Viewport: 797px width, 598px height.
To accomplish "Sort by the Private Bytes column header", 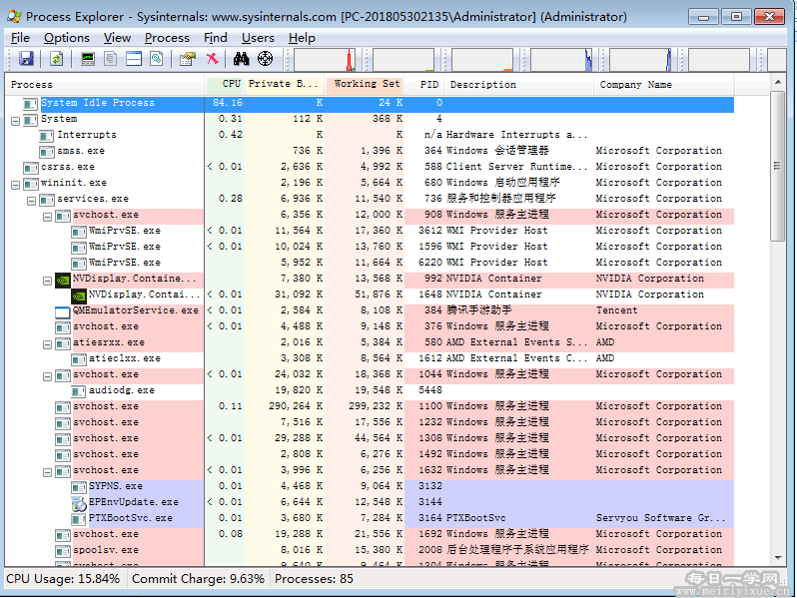I will coord(286,84).
